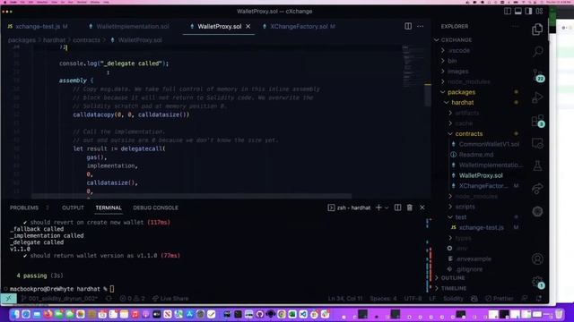Split the terminal panel

click(x=397, y=208)
